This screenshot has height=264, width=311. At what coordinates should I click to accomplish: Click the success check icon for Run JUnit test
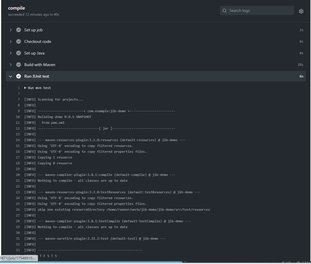[x=19, y=77]
